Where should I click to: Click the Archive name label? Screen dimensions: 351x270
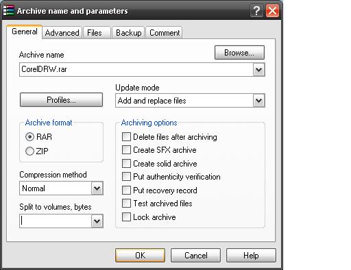click(42, 55)
